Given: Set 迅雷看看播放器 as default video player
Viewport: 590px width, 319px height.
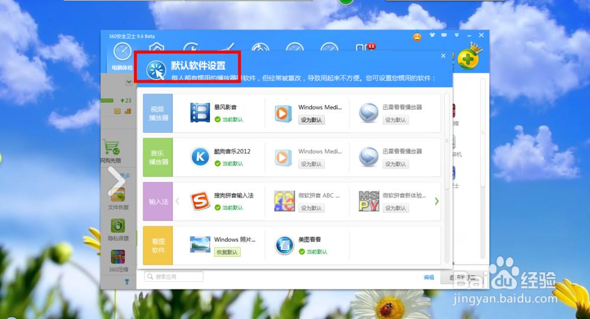Looking at the screenshot, I should pyautogui.click(x=395, y=120).
